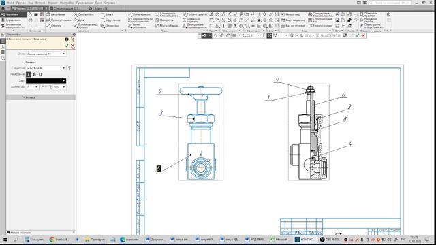Select the Скругление fillet tool
This screenshot has height=245, width=436.
[110, 20]
